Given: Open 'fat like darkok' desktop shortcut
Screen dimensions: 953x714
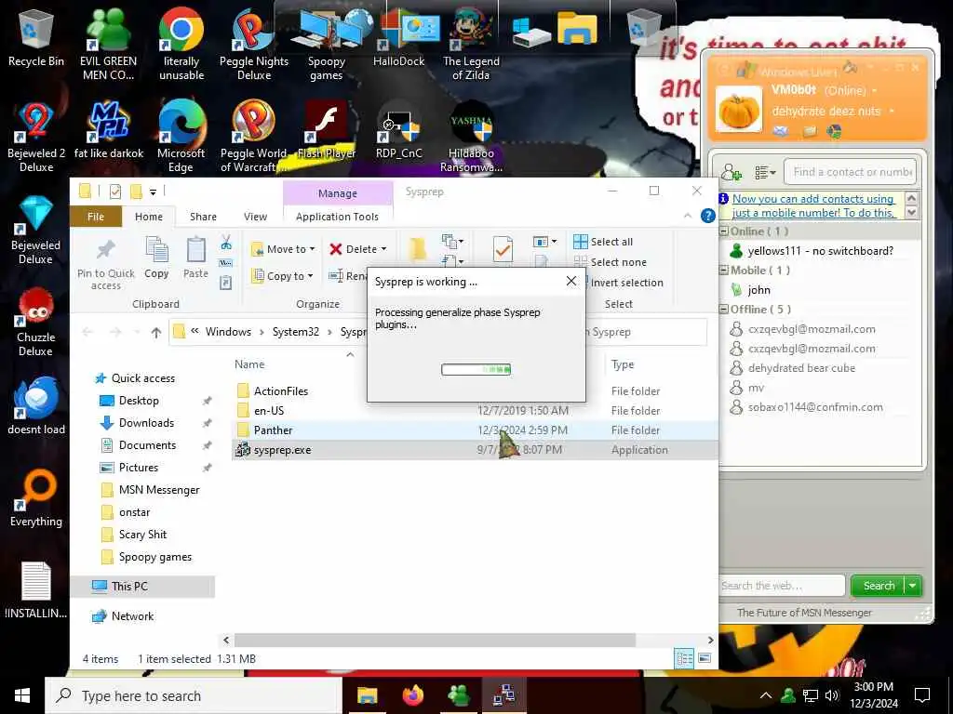Looking at the screenshot, I should 108,130.
